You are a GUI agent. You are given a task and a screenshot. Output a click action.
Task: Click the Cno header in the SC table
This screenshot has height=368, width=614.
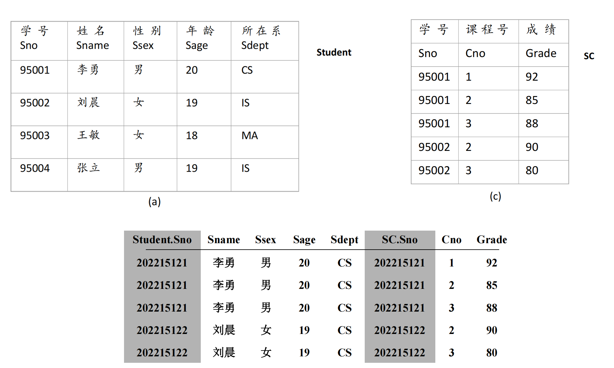[475, 53]
